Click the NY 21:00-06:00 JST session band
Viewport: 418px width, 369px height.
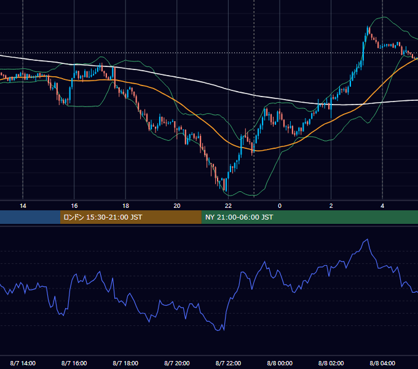point(309,217)
